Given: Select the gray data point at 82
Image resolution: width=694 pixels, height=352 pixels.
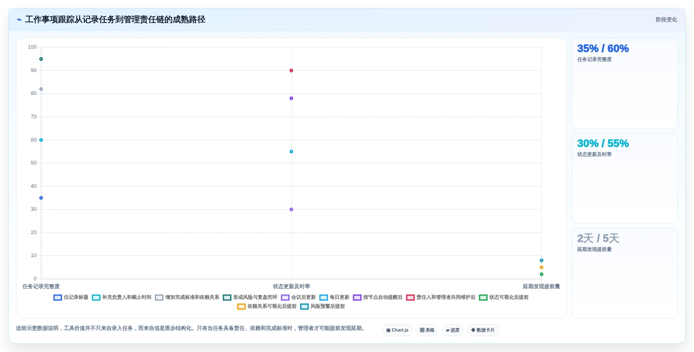Looking at the screenshot, I should [41, 89].
